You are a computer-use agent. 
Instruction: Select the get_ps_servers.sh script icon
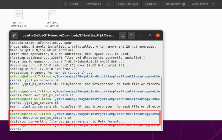[x=52, y=15]
